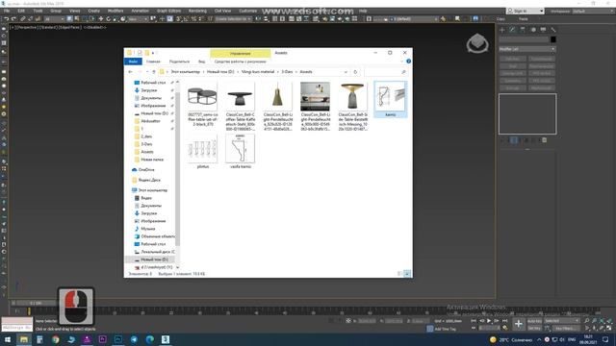Screen dimensions: 616x346
Task: Select the 3-Dars folder in navigation pane
Action: [x=147, y=144]
